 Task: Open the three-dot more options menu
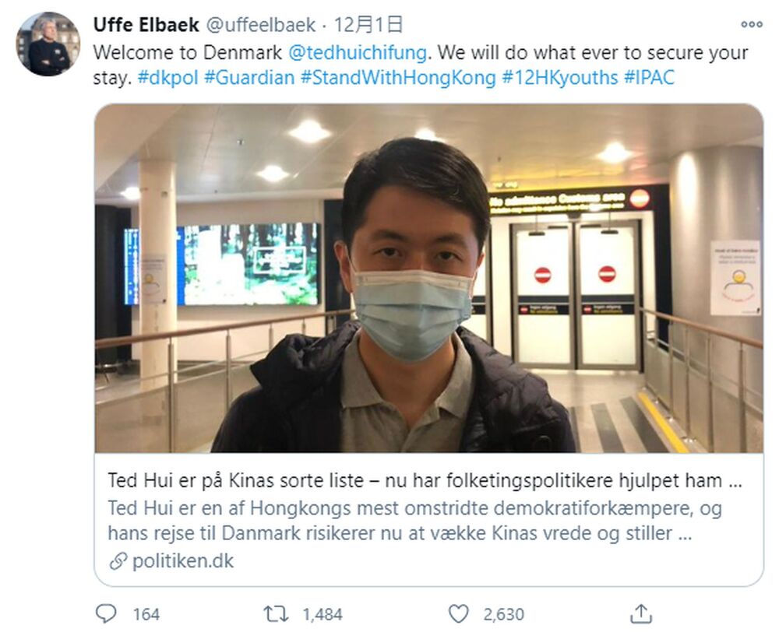tap(751, 24)
